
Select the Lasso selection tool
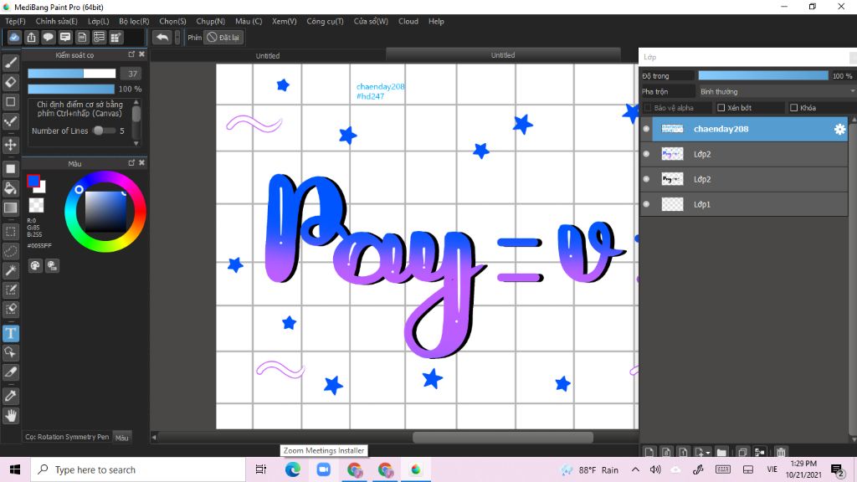(x=10, y=251)
